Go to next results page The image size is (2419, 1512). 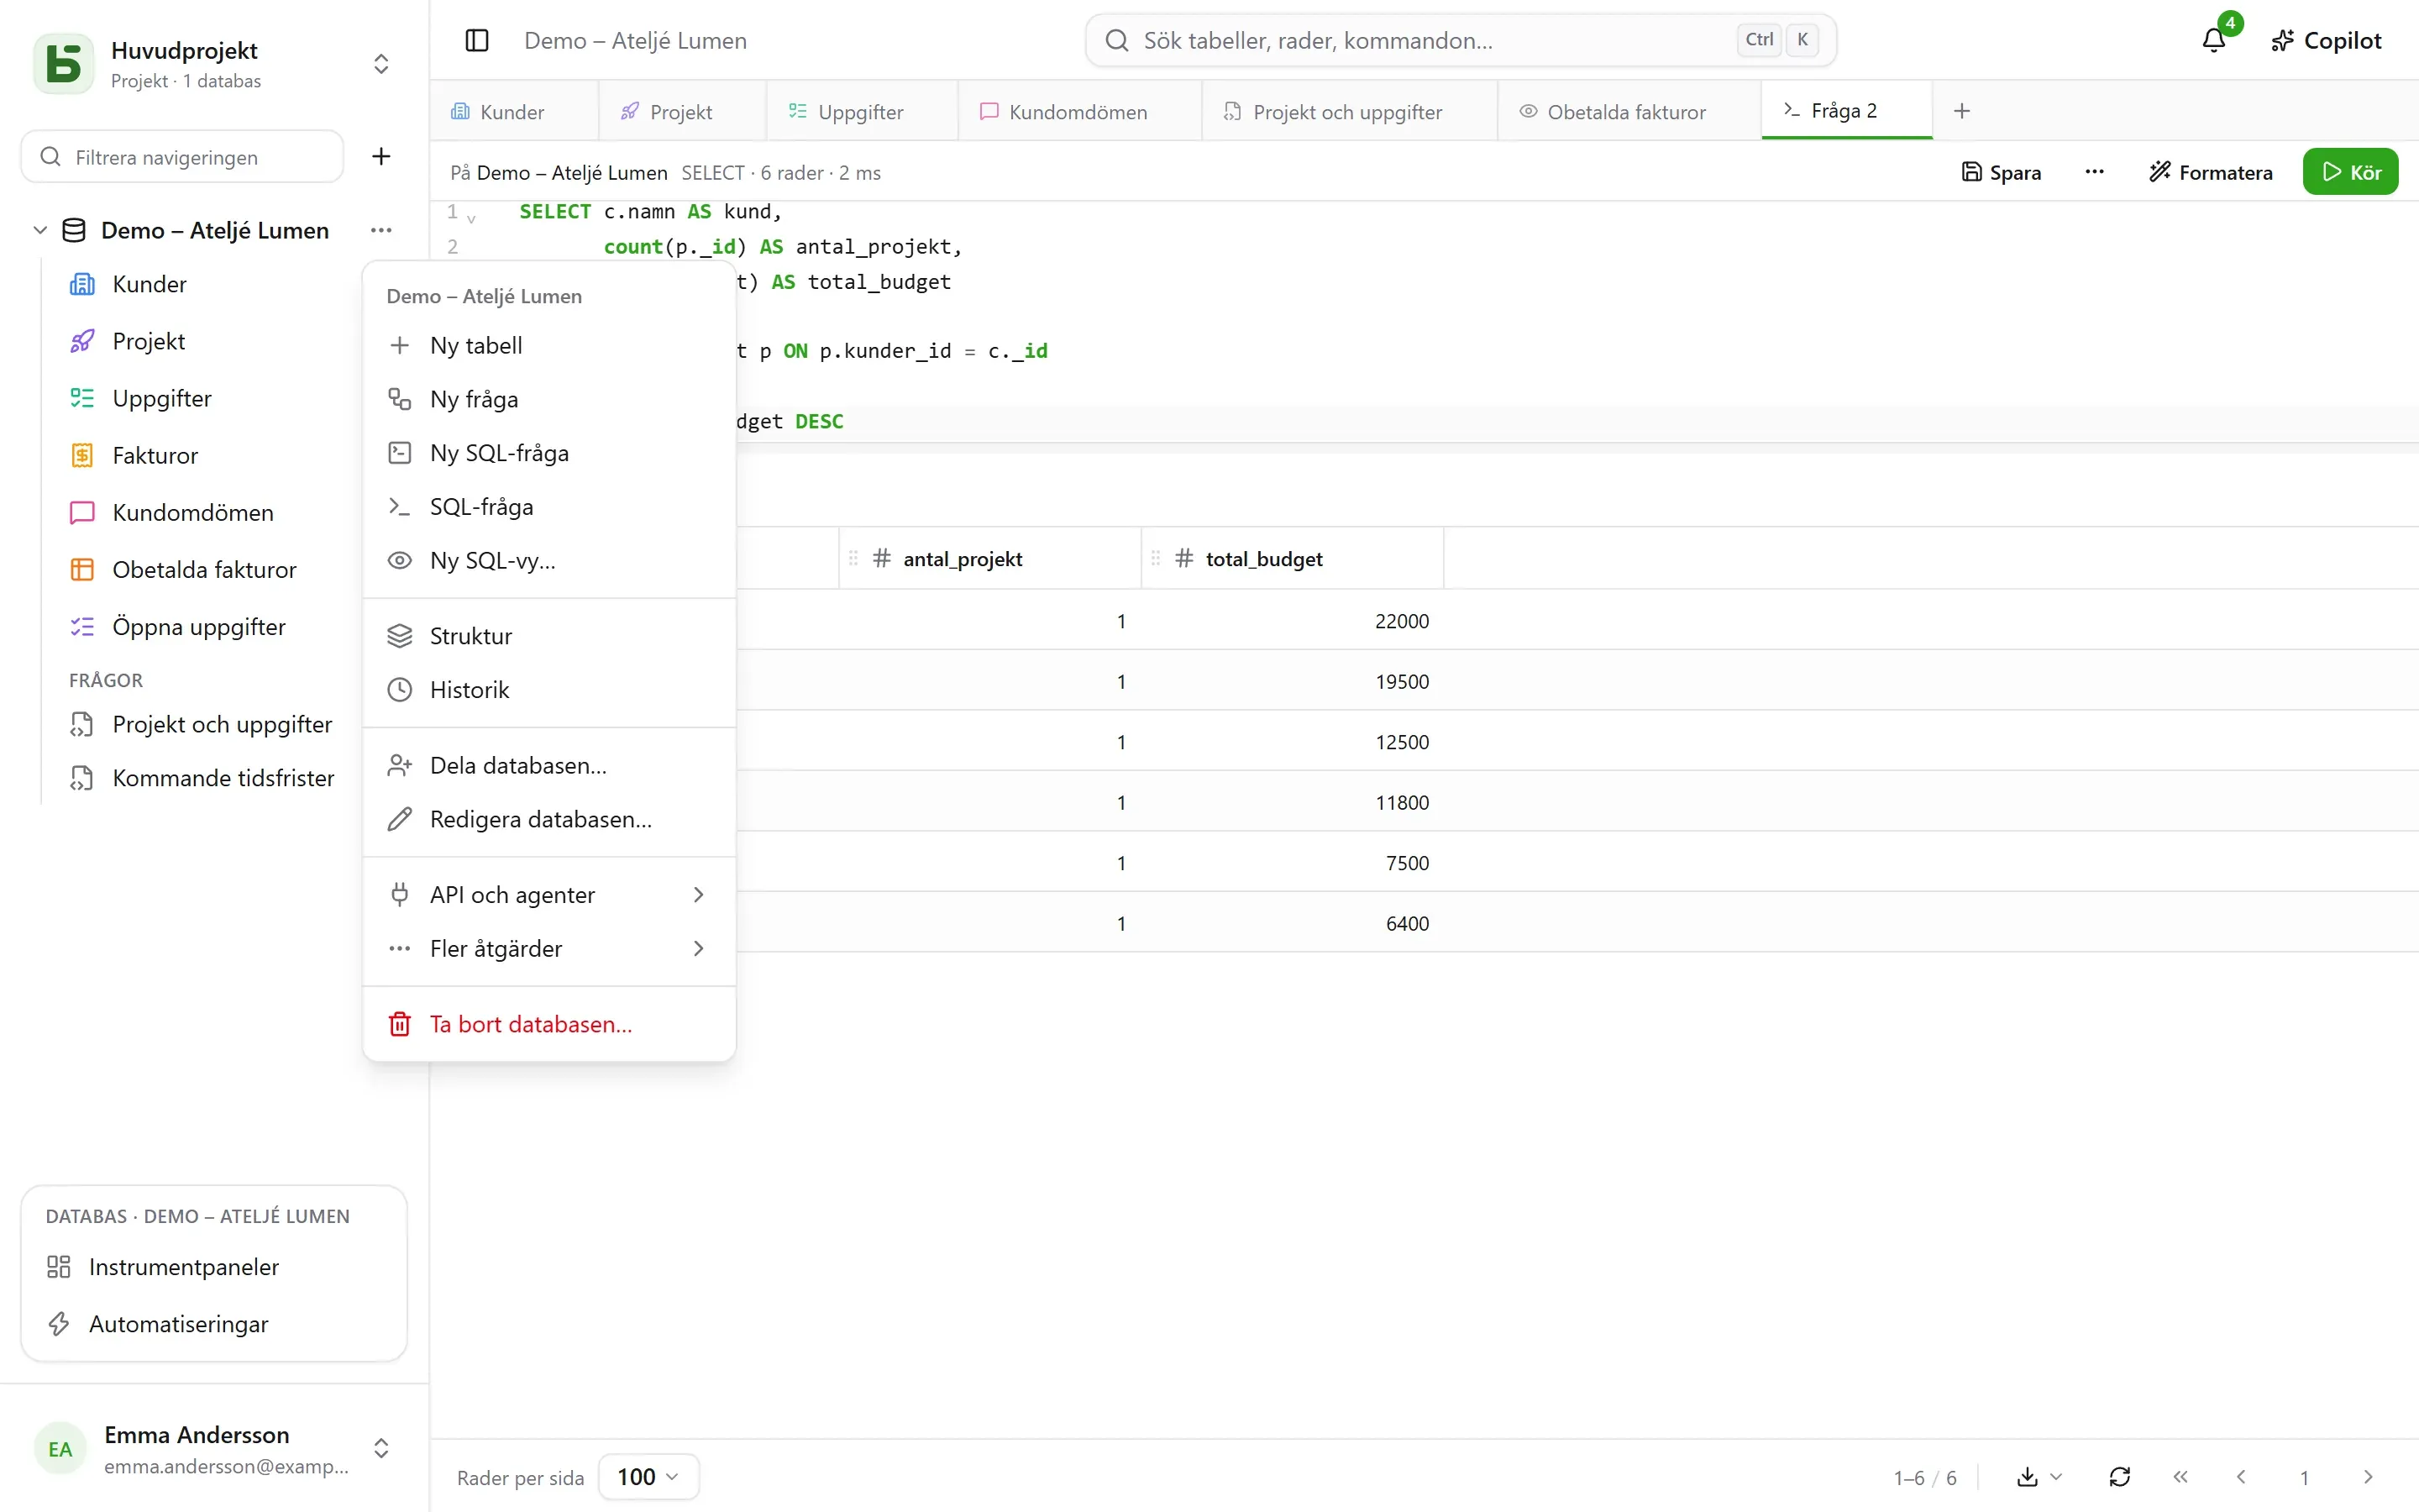2368,1476
